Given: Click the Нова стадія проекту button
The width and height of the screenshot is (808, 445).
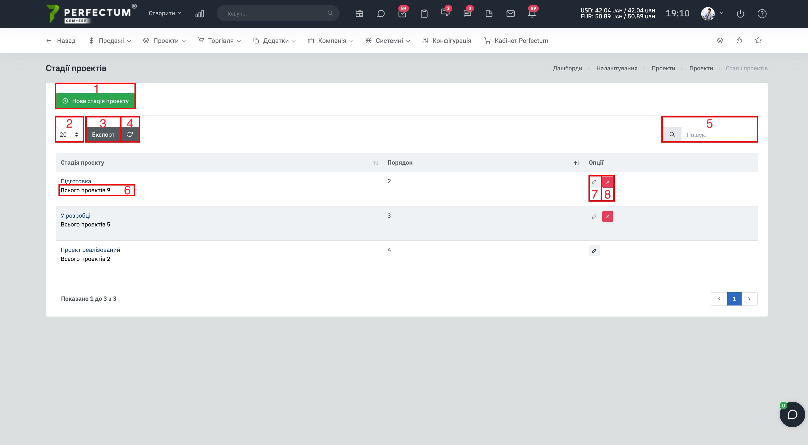Looking at the screenshot, I should point(95,101).
